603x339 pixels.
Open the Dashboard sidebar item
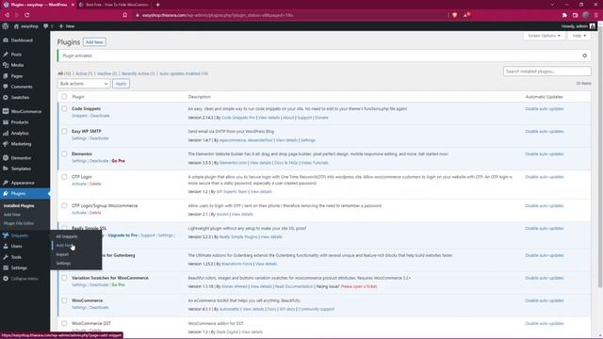pos(22,40)
